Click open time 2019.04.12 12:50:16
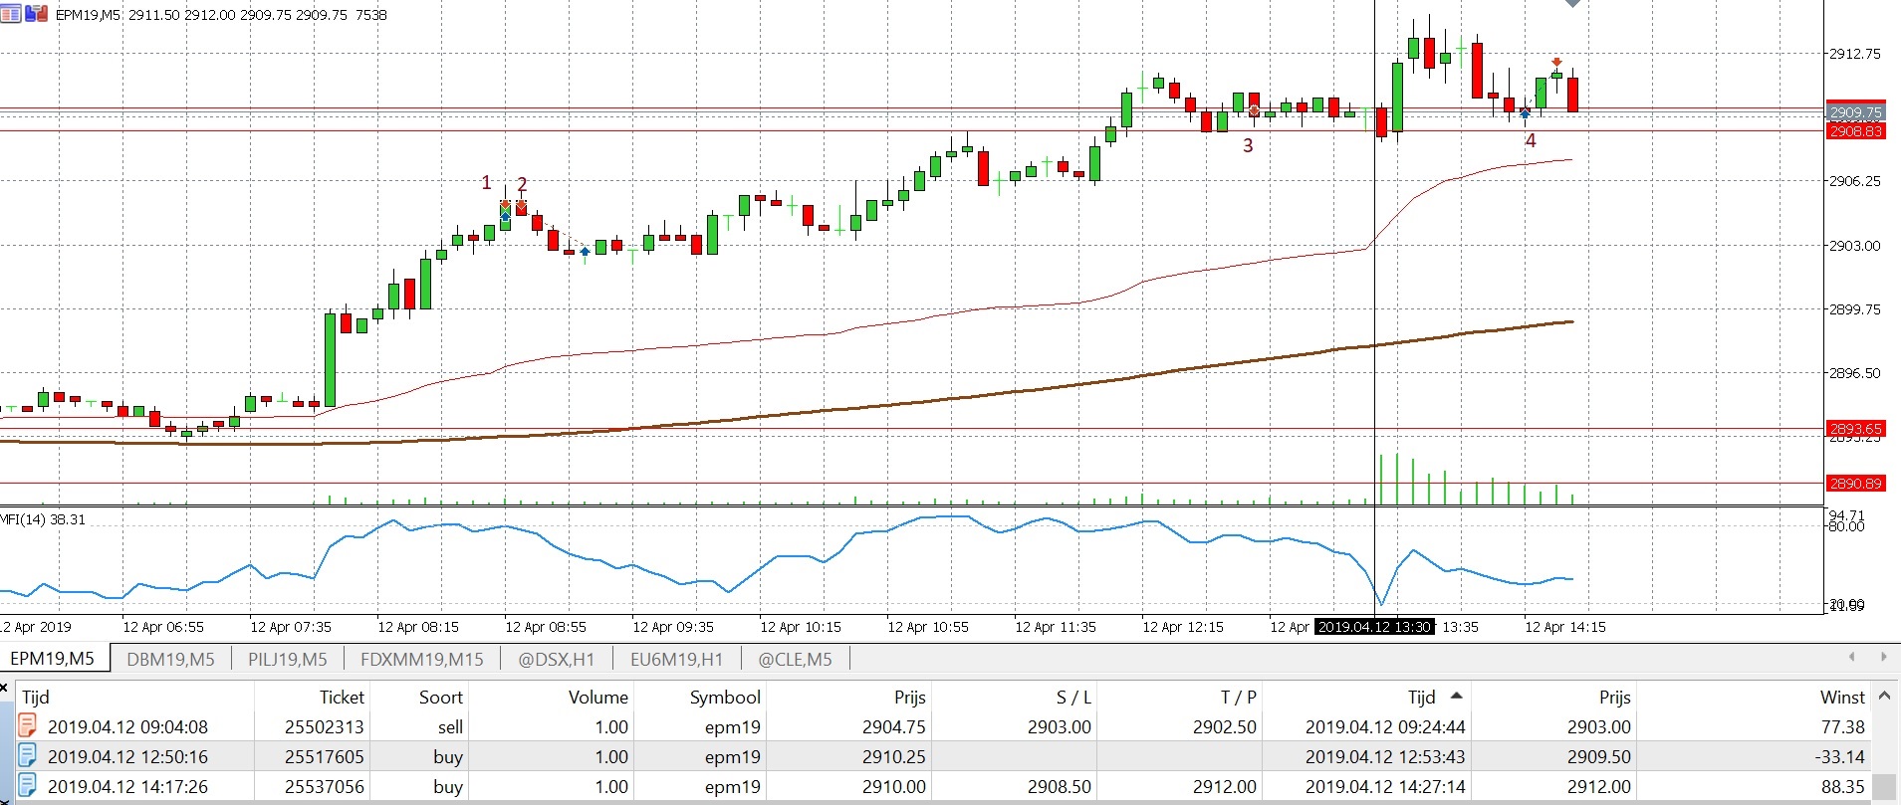 [127, 757]
